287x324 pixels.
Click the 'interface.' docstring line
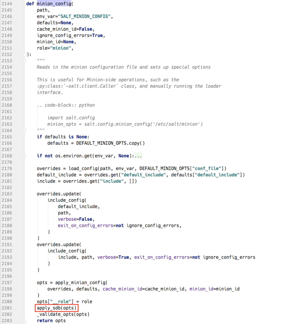click(x=50, y=92)
